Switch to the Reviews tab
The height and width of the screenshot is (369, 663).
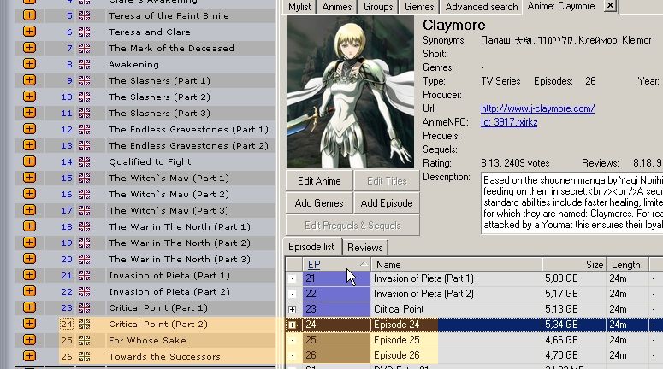[x=365, y=248]
